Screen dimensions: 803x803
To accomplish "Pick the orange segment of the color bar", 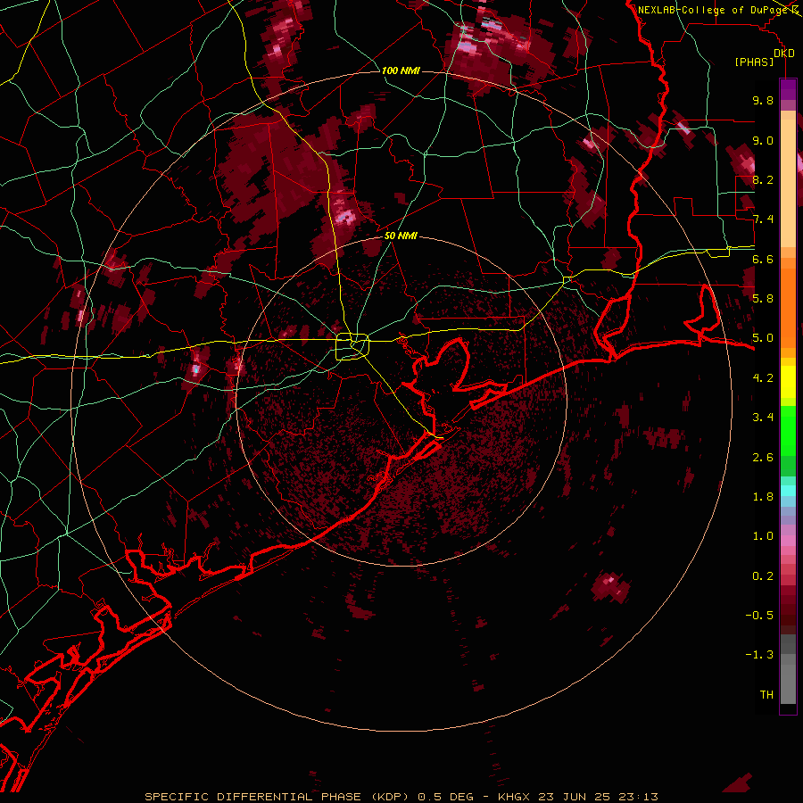I will tap(788, 307).
